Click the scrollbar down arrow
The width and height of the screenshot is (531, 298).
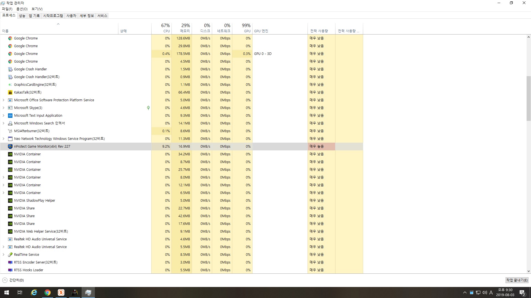[529, 271]
